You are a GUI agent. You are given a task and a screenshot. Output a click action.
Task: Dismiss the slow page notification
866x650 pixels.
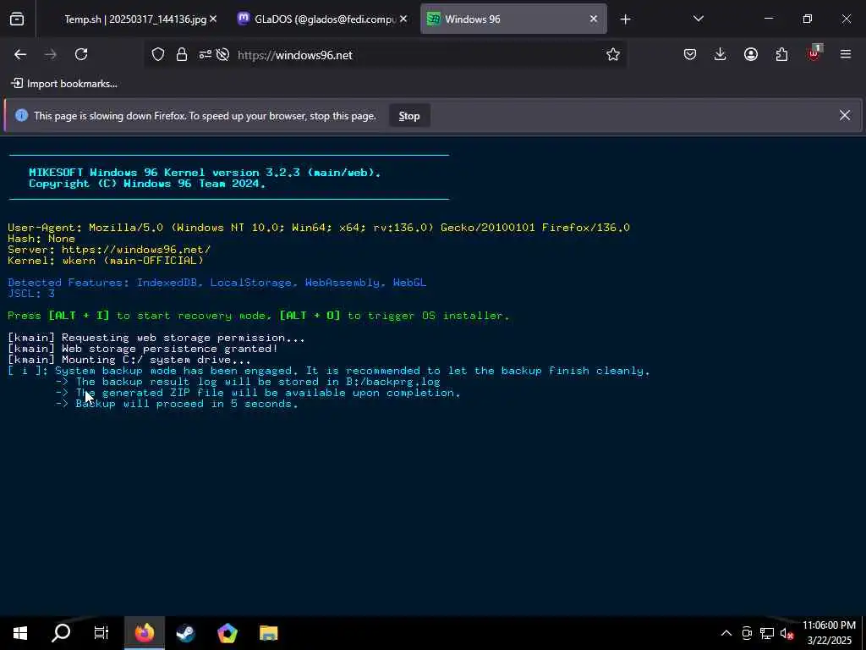coord(845,115)
